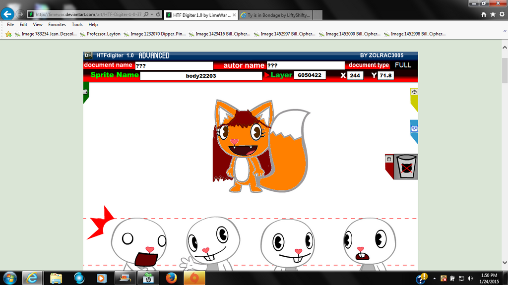
Task: Open Professor_Layton bookmark
Action: [100, 34]
